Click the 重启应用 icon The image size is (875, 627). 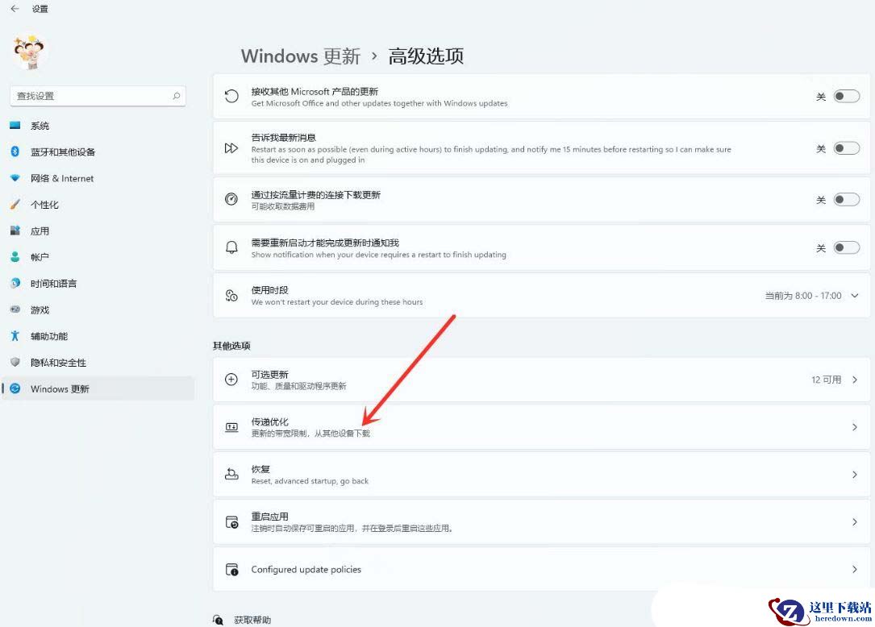coord(231,522)
